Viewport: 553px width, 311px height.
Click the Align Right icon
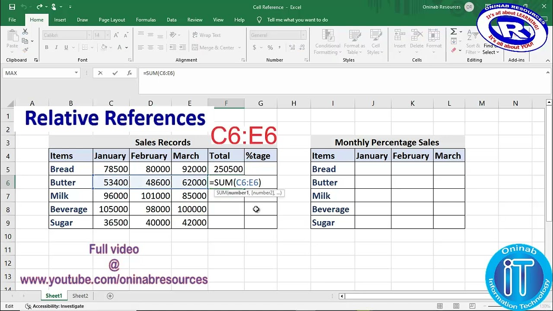pyautogui.click(x=160, y=48)
